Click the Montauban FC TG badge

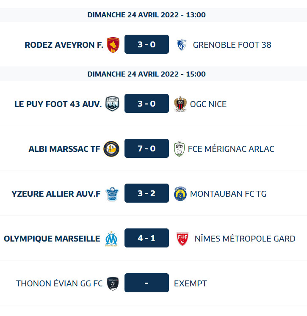180,194
